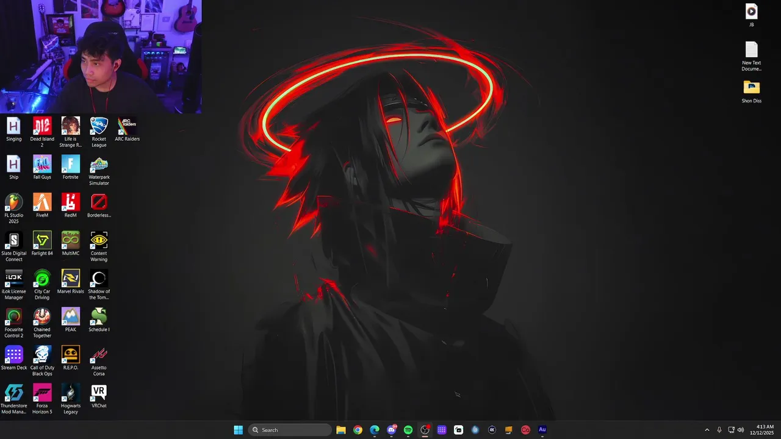
Task: Open the red Co app in the taskbar
Action: point(525,430)
